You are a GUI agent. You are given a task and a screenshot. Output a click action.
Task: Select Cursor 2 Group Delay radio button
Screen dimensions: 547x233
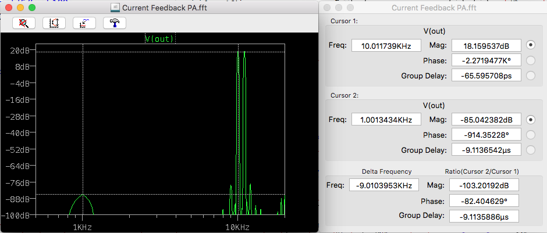pos(530,150)
